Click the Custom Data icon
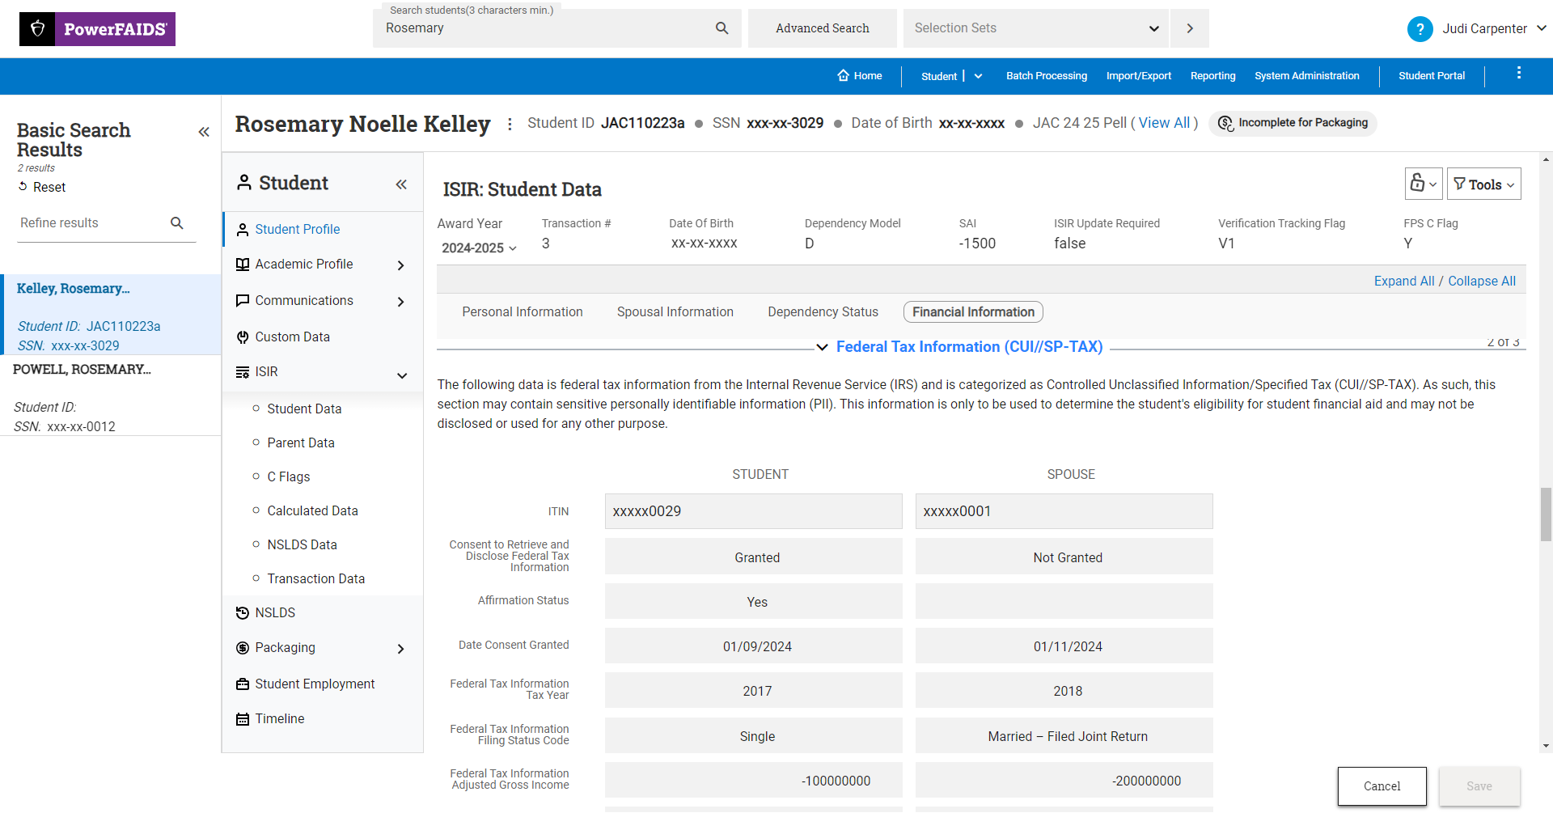Image resolution: width=1553 pixels, height=813 pixels. pos(242,337)
